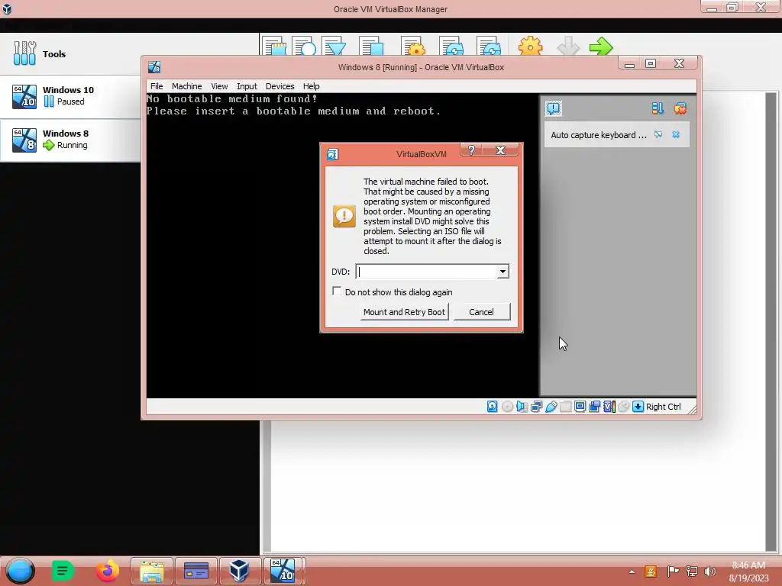Click the first Manager toolbar document-refresh icon
The width and height of the screenshot is (782, 586).
[451, 47]
